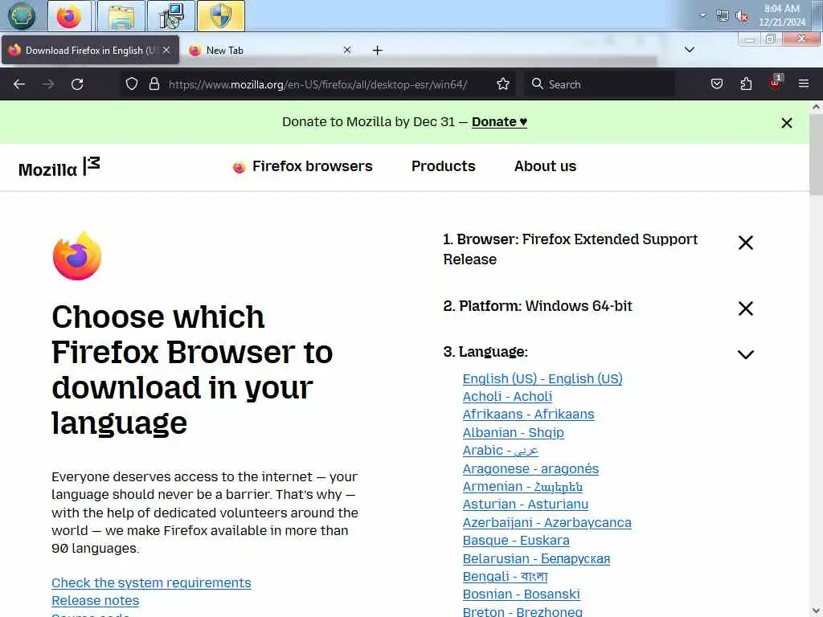Go to the Mozilla logo homepage
823x617 pixels.
(59, 167)
